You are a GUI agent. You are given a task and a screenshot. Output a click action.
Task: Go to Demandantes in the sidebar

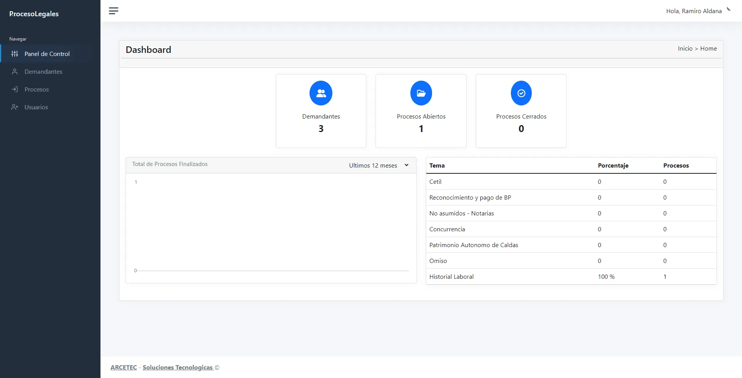coord(43,72)
